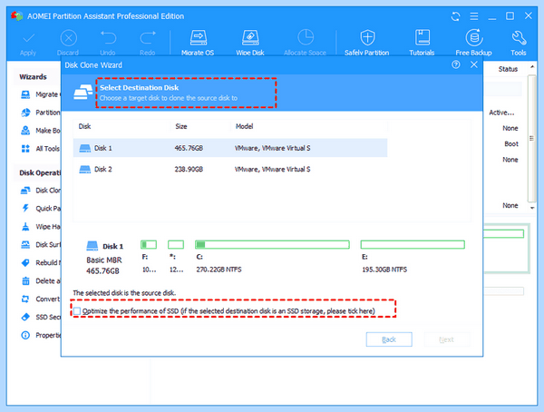
Task: Click the Boot status entry
Action: [511, 143]
